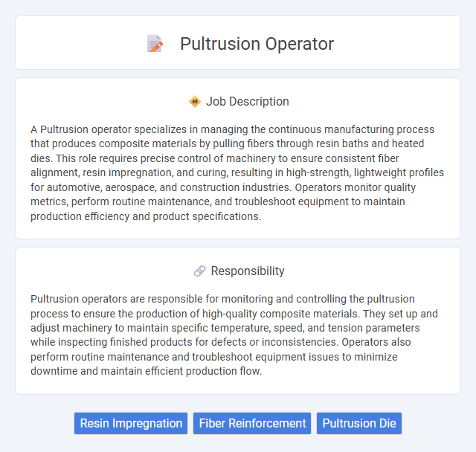Image resolution: width=476 pixels, height=452 pixels.
Task: Click the paragraph starting "Pultrusion operators are responsible"
Action: pos(234,335)
